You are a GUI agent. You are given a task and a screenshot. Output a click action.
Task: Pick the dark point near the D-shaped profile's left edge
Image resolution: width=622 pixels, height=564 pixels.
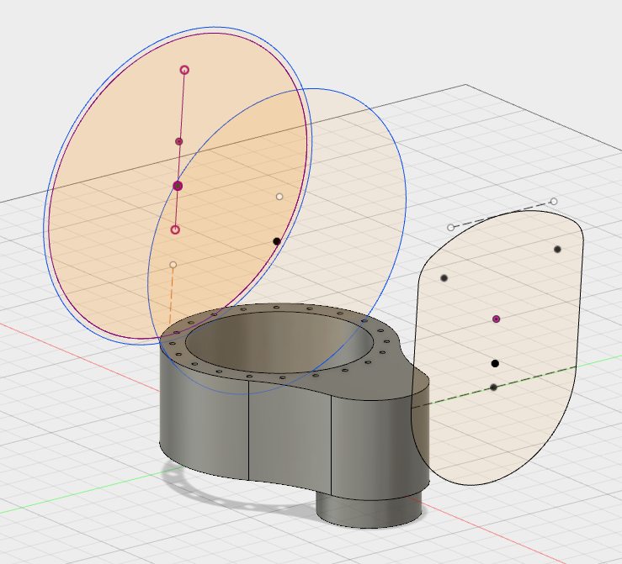tap(444, 278)
